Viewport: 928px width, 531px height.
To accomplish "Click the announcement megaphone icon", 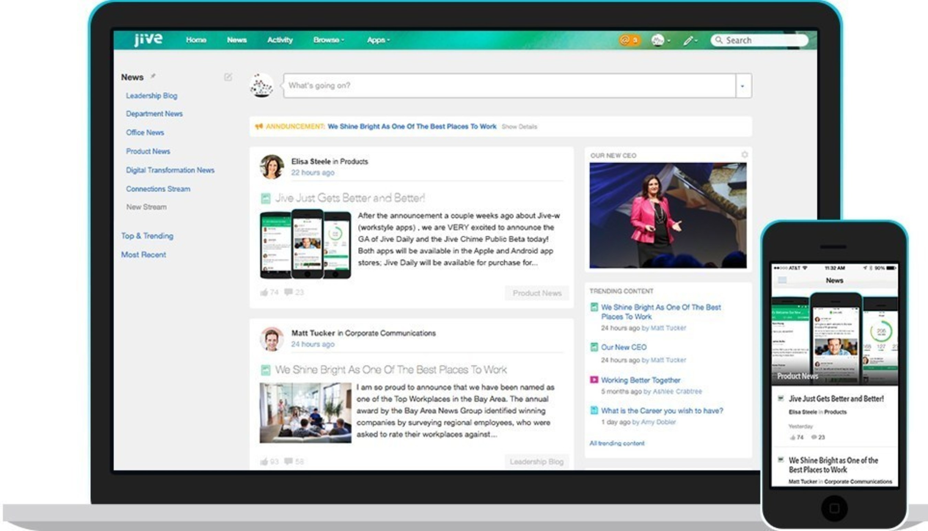I will 259,126.
